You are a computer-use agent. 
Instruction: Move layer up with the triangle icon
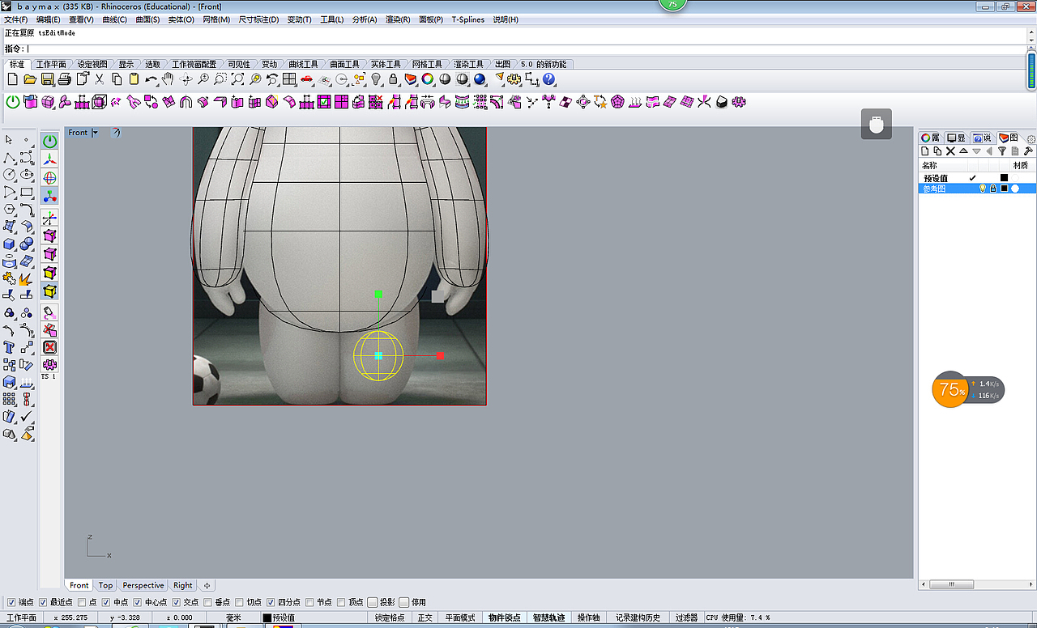coord(963,151)
